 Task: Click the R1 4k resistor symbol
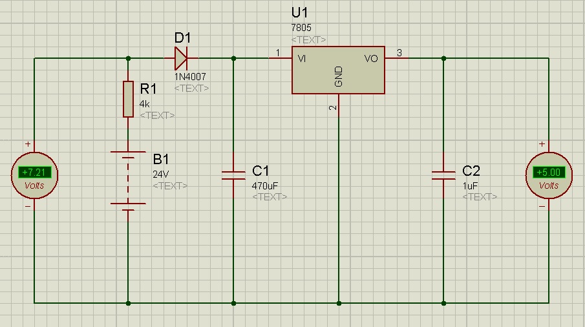click(129, 99)
